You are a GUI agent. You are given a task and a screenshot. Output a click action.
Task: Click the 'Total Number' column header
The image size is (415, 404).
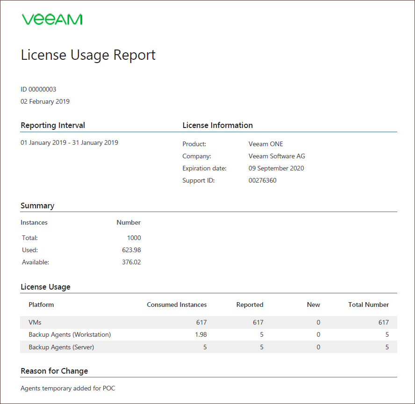pos(369,305)
